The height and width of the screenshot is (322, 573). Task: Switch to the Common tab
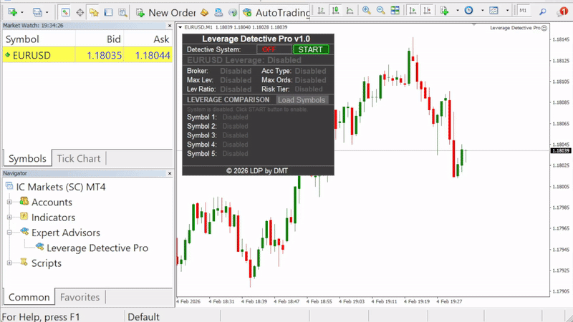pyautogui.click(x=29, y=297)
